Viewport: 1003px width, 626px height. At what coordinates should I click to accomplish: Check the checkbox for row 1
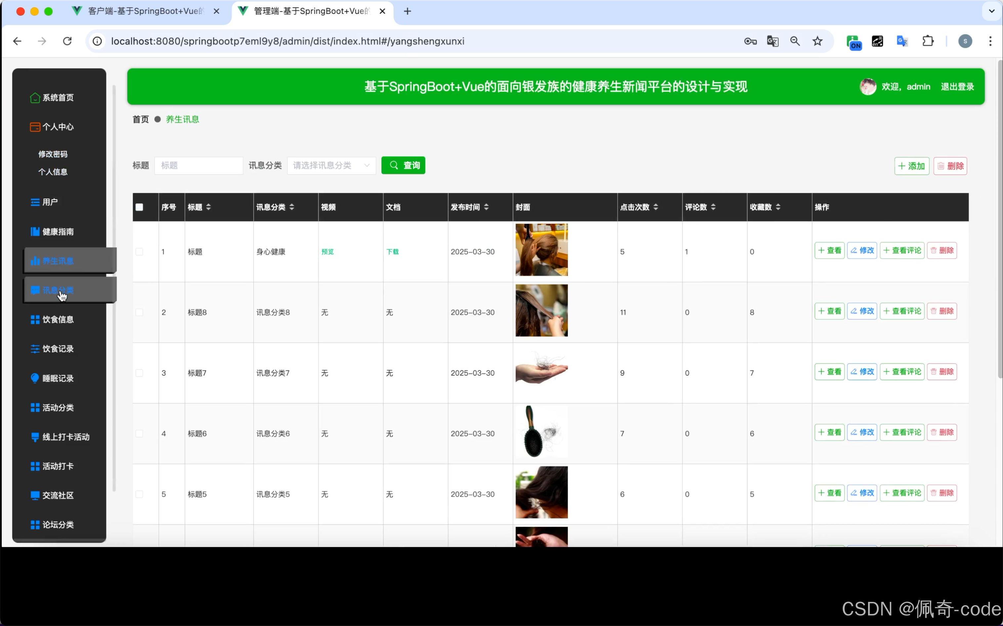coord(139,252)
